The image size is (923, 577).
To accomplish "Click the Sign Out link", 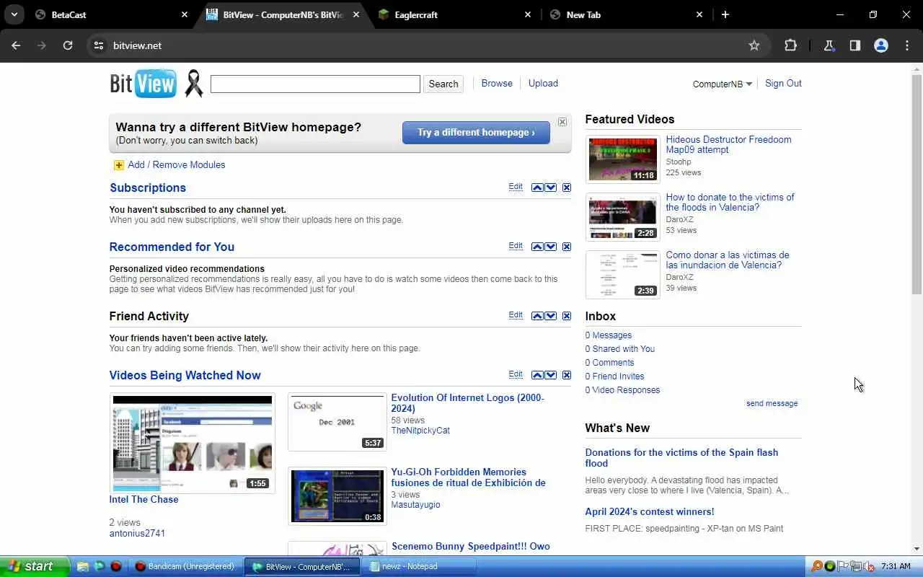I will (783, 84).
